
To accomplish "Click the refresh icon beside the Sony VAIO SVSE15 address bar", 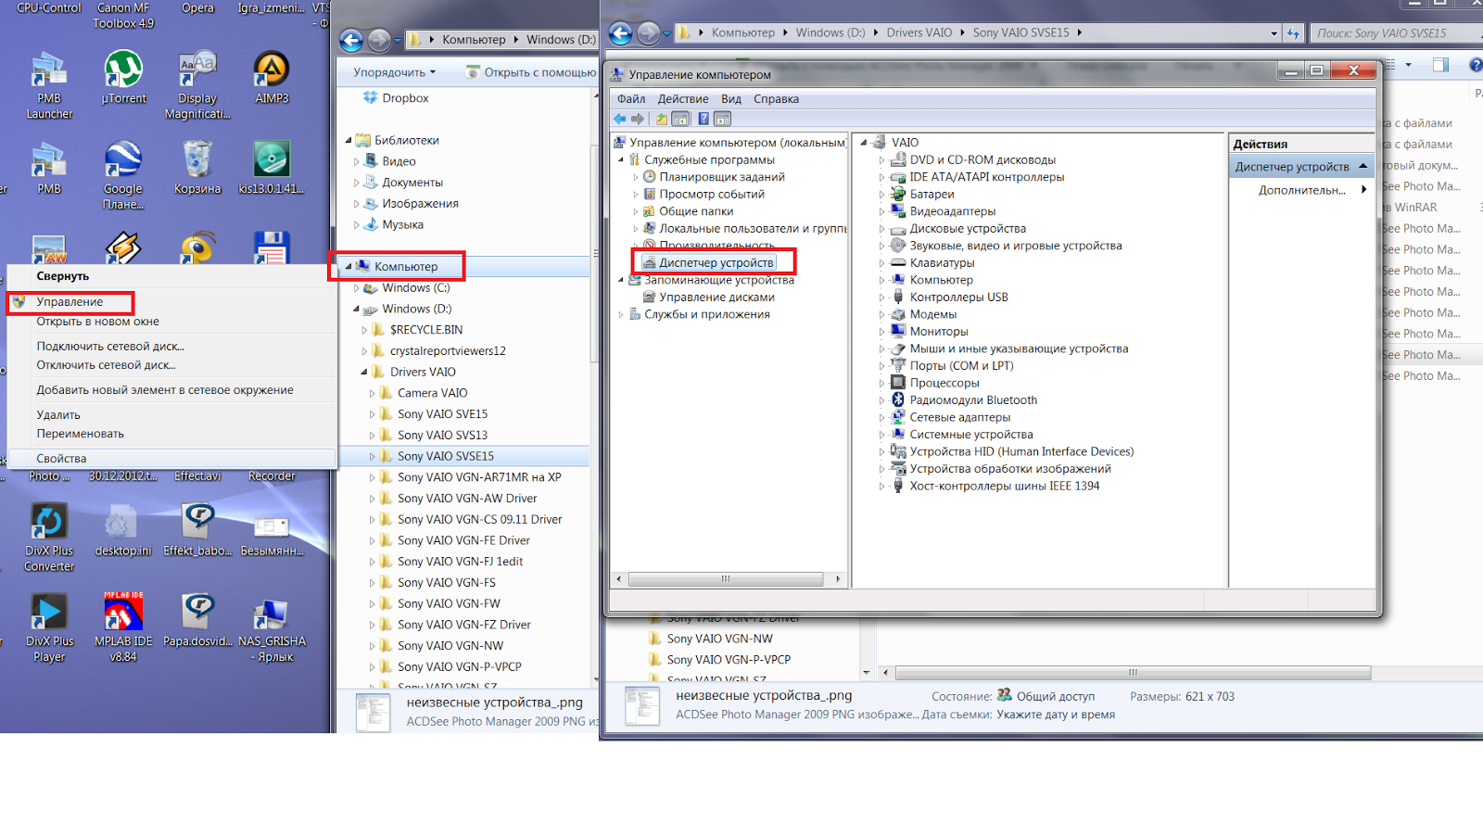I will coord(1294,33).
